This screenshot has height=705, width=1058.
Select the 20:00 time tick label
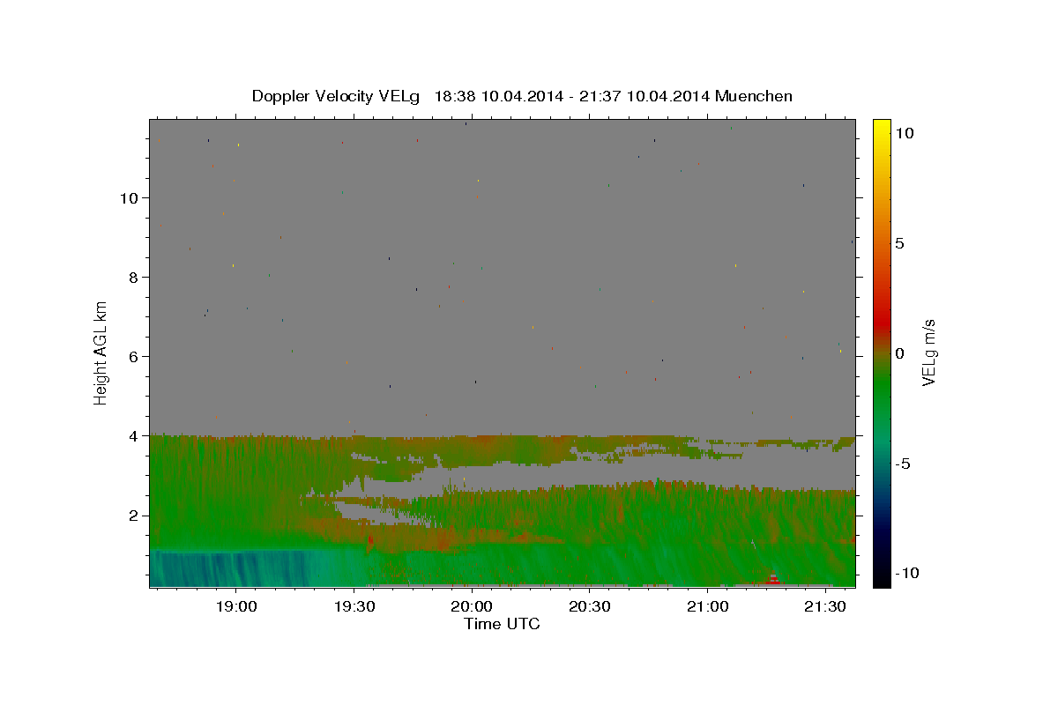pyautogui.click(x=472, y=606)
